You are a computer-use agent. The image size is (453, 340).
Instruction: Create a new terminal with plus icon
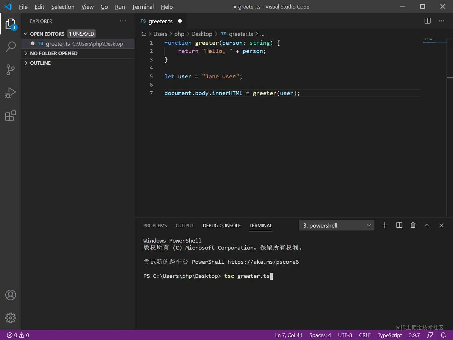coord(385,225)
